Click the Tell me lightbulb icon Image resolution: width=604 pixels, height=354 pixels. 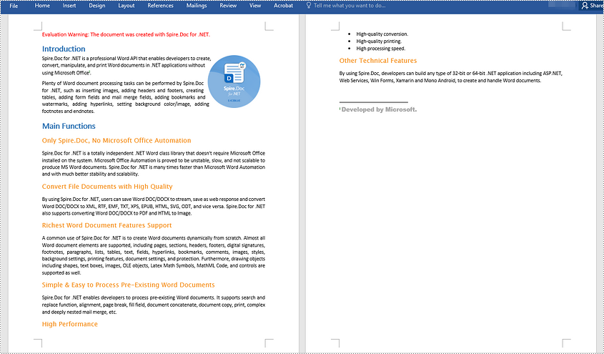click(x=309, y=6)
